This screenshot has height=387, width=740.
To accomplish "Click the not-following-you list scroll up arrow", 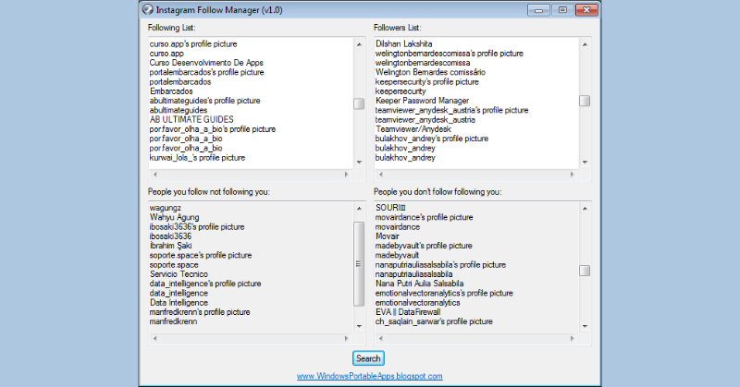I will coord(359,209).
